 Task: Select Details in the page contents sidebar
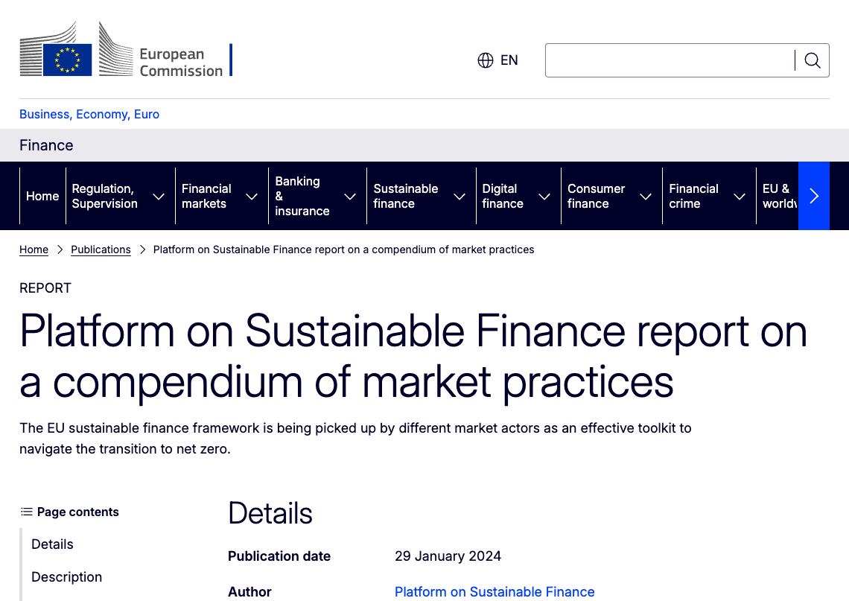click(x=52, y=544)
